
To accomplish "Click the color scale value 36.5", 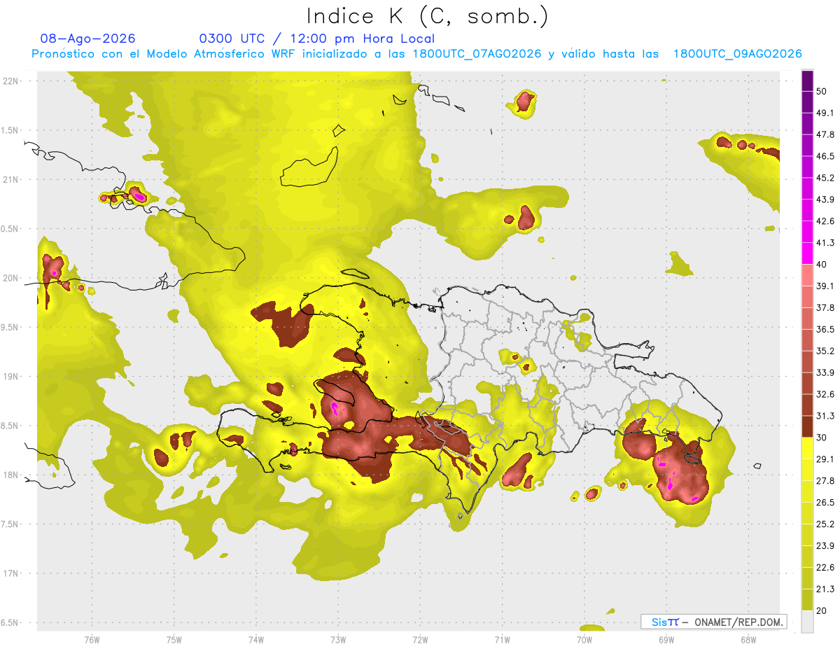I will 826,329.
